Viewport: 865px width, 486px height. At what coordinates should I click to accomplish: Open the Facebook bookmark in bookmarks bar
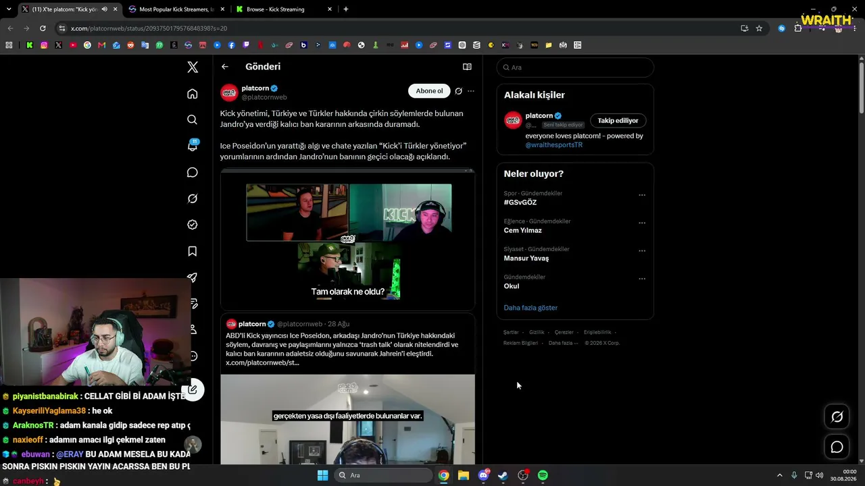tap(232, 45)
